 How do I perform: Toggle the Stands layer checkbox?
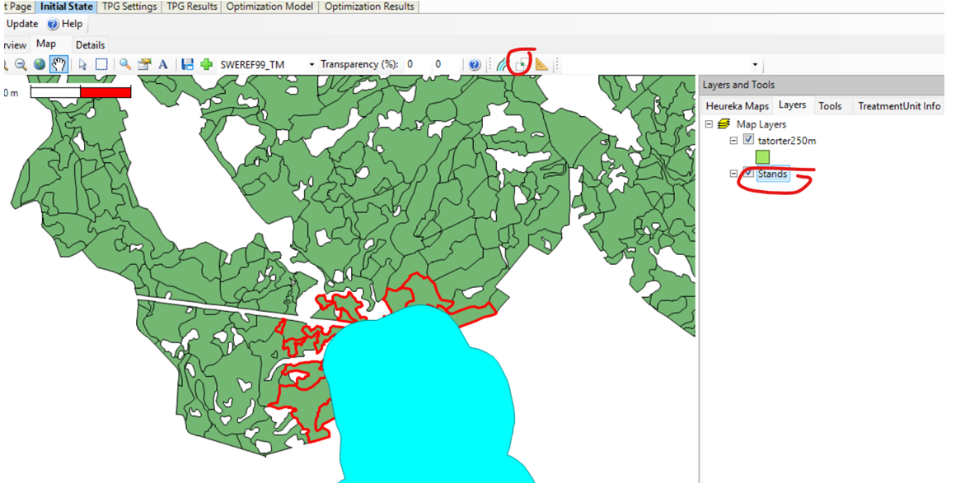tap(748, 174)
